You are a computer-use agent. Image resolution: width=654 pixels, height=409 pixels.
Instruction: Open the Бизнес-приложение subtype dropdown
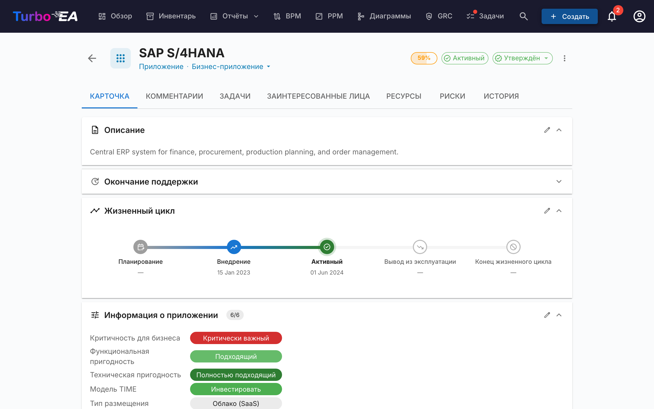tap(231, 66)
